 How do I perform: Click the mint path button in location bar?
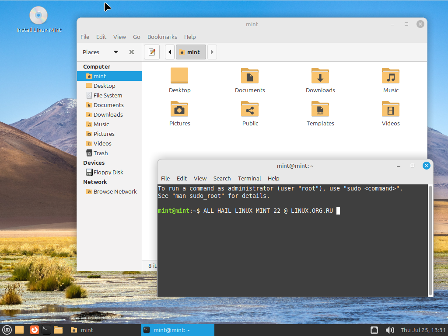tap(191, 52)
